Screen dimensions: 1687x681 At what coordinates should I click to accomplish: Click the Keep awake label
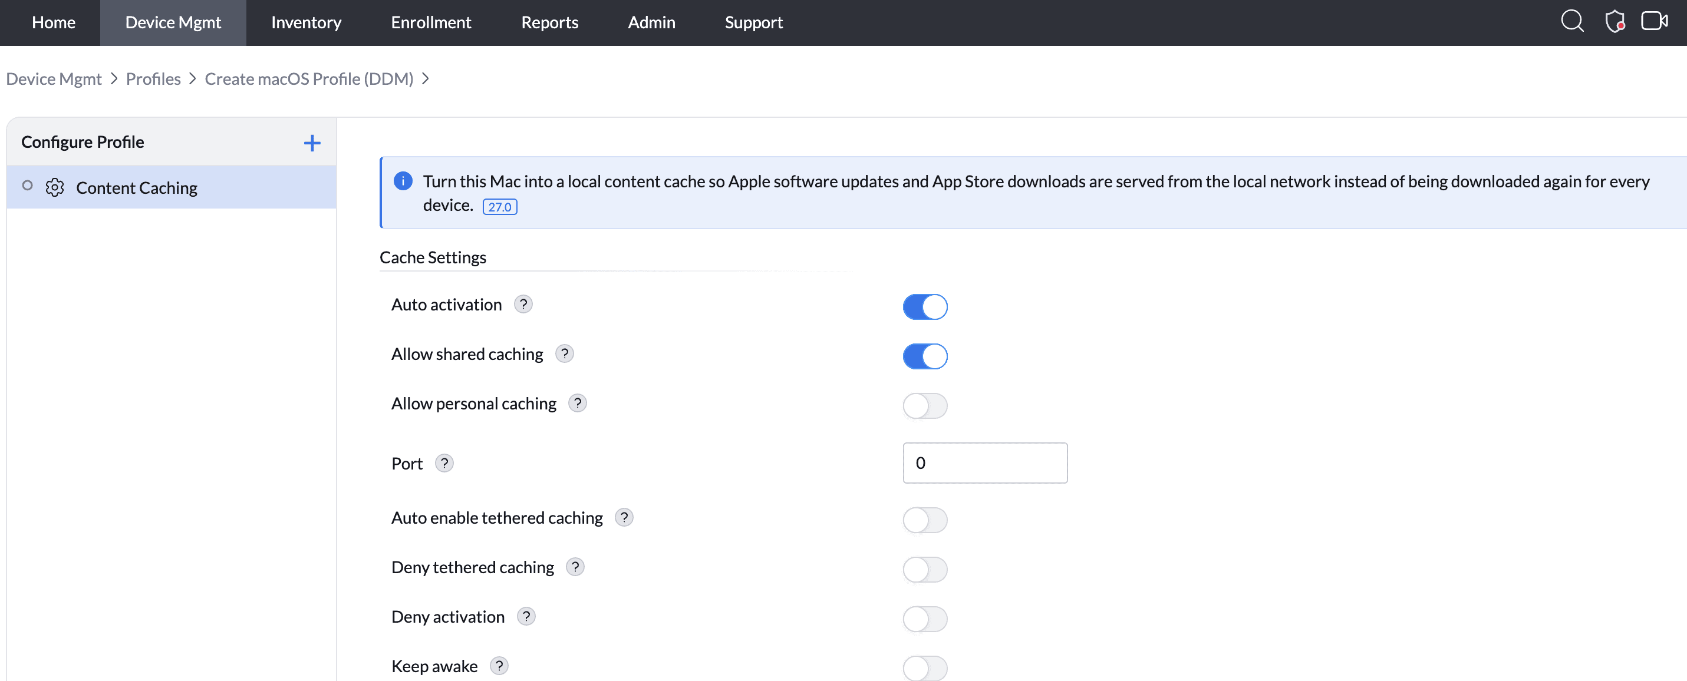click(x=434, y=666)
